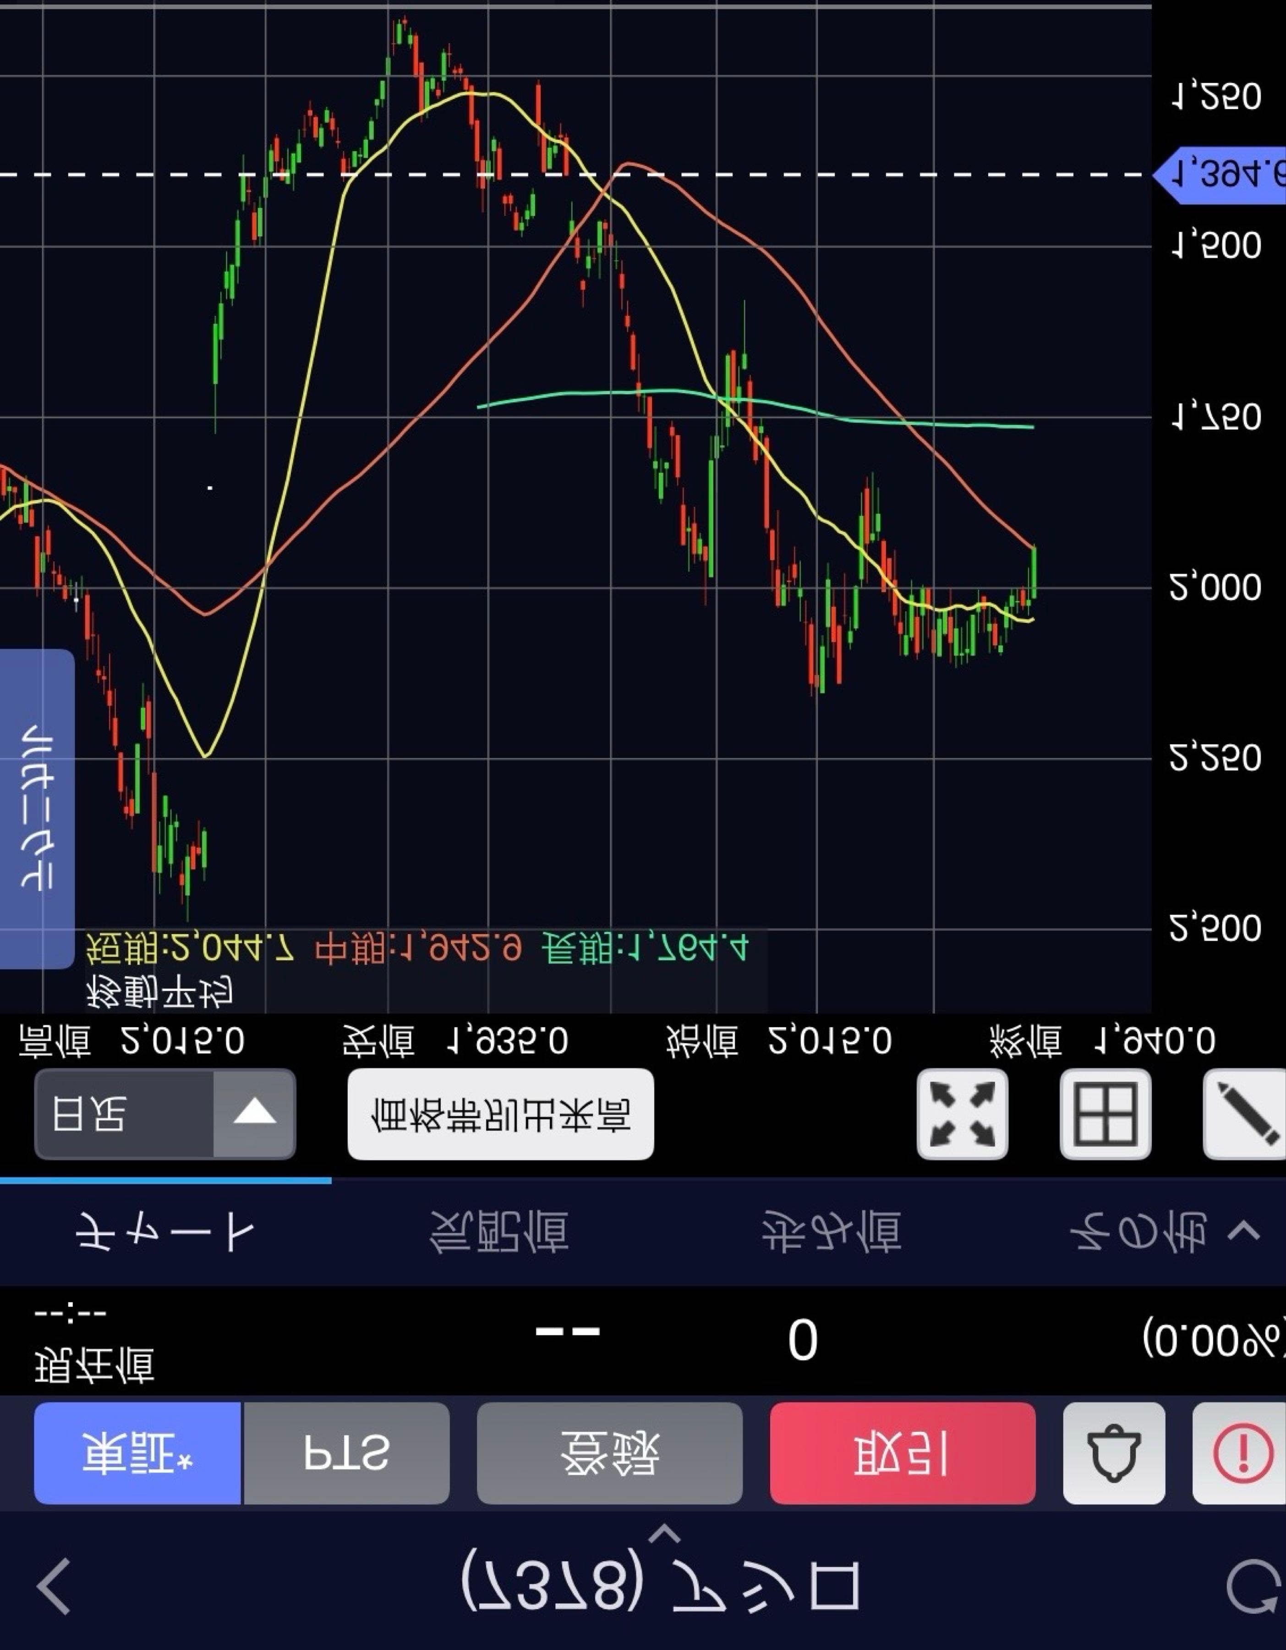Viewport: 1286px width, 1650px height.
Task: Toggle the 価格帯別出来高 button
Action: point(501,1114)
